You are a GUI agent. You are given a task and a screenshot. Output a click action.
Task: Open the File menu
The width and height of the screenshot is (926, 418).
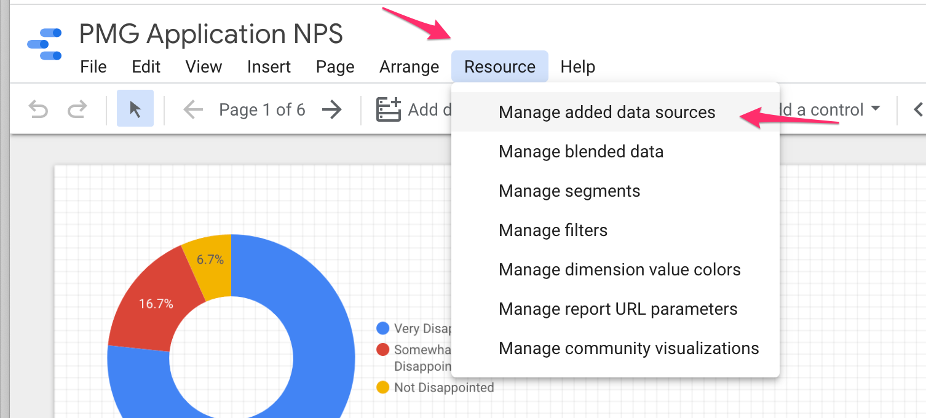click(93, 66)
